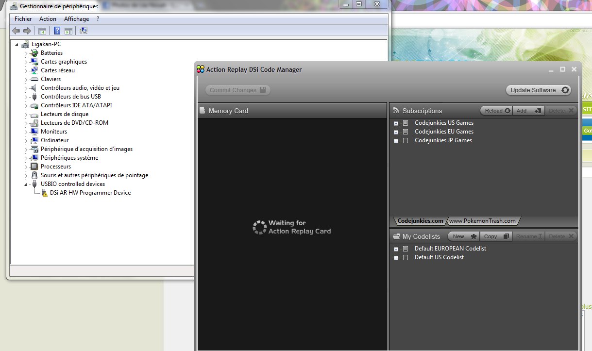Collapse the USBIO controlled devices node
Image resolution: width=592 pixels, height=351 pixels.
tap(26, 184)
